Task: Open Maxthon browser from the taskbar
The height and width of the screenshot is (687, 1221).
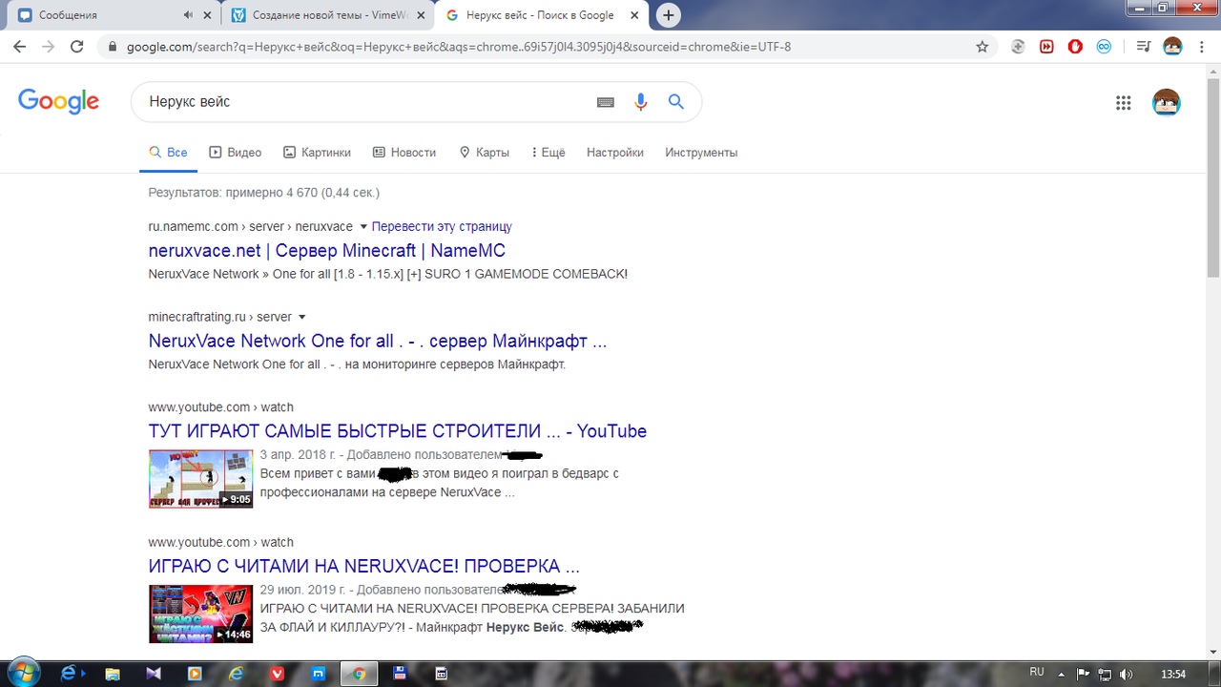Action: coord(318,674)
